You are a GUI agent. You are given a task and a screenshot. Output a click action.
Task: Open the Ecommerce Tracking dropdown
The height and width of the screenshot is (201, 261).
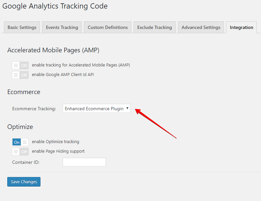click(x=96, y=109)
